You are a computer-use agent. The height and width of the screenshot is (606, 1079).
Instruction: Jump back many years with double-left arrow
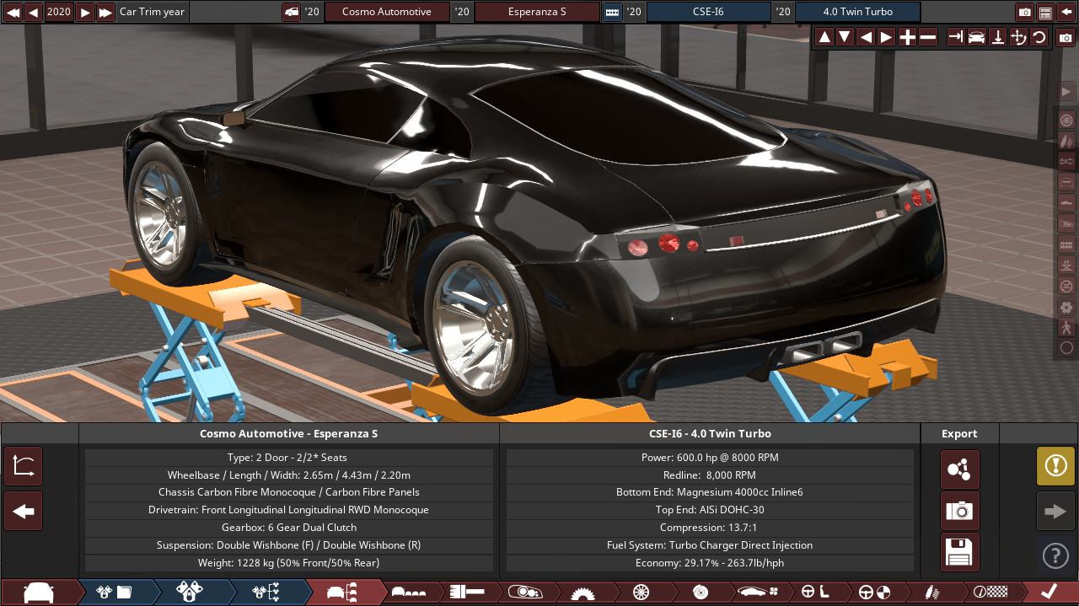(13, 12)
